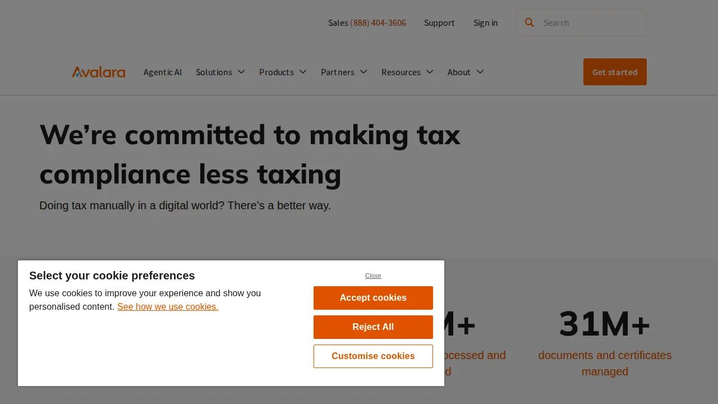Expand the Solutions dropdown

[x=220, y=72]
